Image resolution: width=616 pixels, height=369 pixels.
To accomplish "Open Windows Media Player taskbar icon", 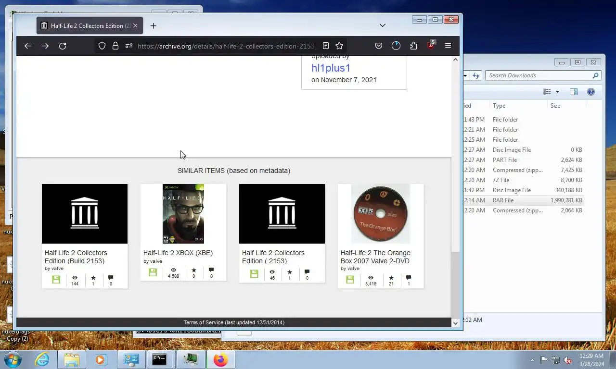I will tap(101, 359).
